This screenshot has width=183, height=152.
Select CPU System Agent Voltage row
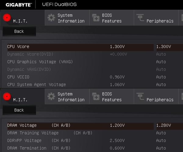pos(81,85)
